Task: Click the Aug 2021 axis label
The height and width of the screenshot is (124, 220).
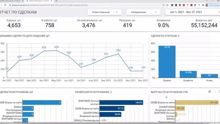Action: [93, 80]
